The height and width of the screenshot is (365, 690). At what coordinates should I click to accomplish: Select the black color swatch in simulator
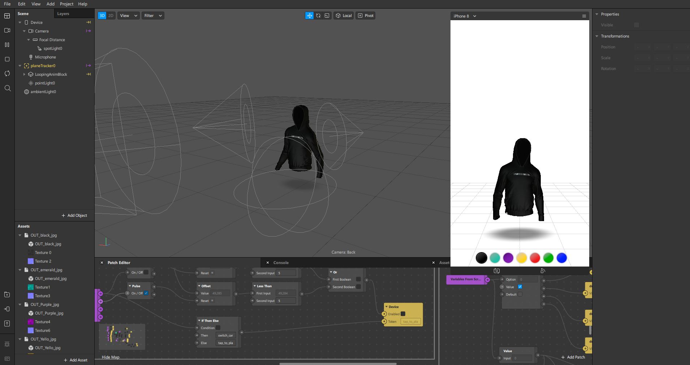point(481,258)
